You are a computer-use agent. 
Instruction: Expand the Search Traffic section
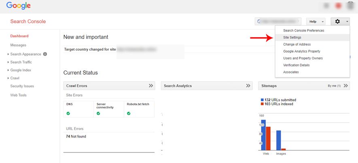click(x=8, y=62)
